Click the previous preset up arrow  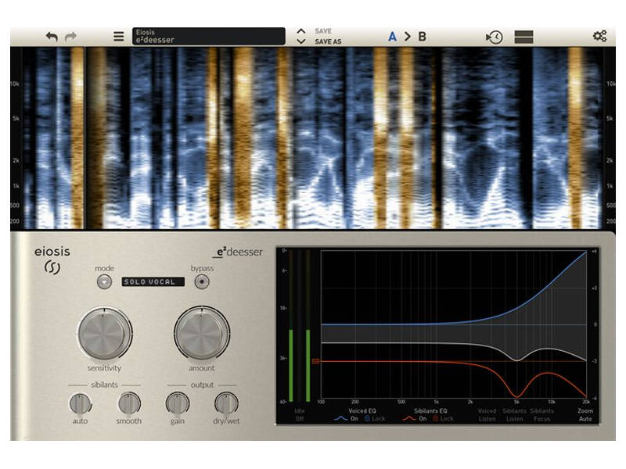point(301,29)
